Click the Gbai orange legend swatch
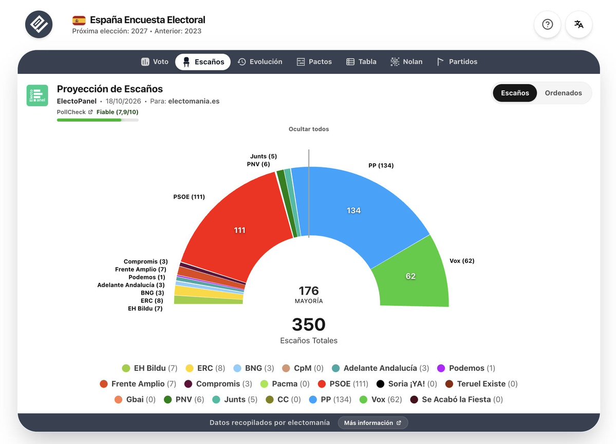This screenshot has width=616, height=444. 118,400
